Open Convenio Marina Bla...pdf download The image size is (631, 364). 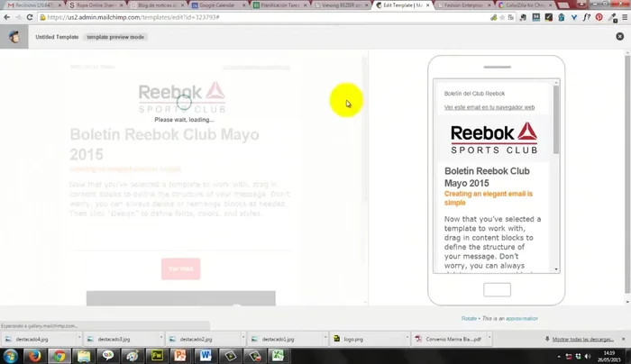pyautogui.click(x=448, y=339)
